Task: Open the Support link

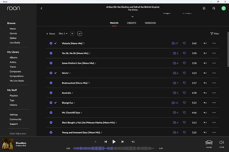Action: click(x=14, y=124)
